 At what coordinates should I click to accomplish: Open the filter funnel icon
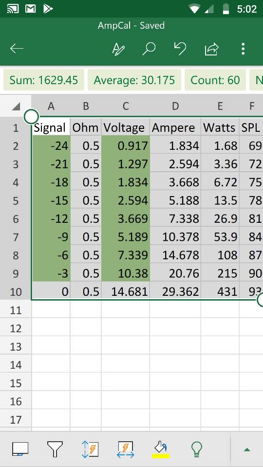(x=55, y=449)
